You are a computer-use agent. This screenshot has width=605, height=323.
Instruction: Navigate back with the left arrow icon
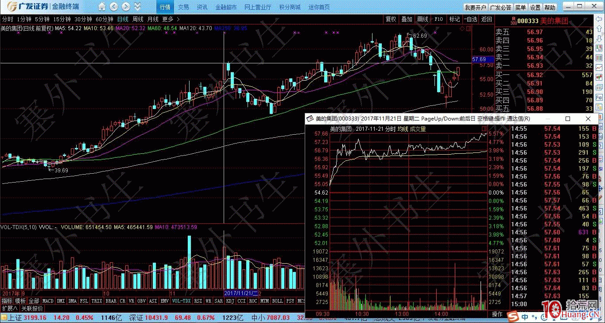tap(114, 7)
